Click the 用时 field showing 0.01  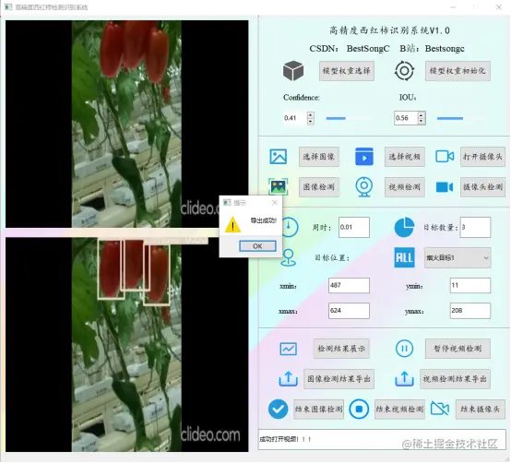(x=354, y=227)
